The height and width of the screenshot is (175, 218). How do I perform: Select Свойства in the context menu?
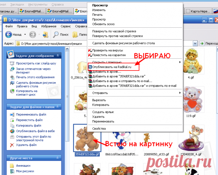(99, 129)
